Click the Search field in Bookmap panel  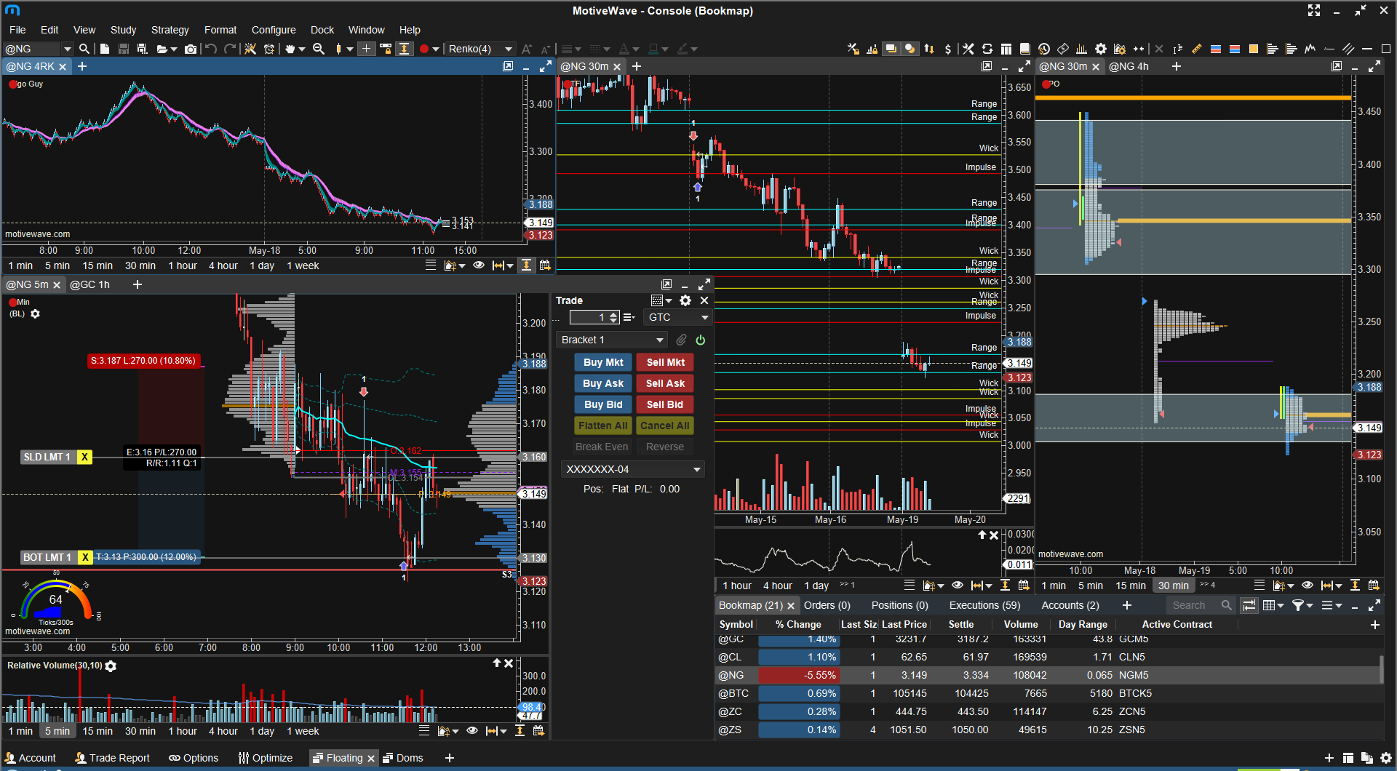pos(1200,605)
